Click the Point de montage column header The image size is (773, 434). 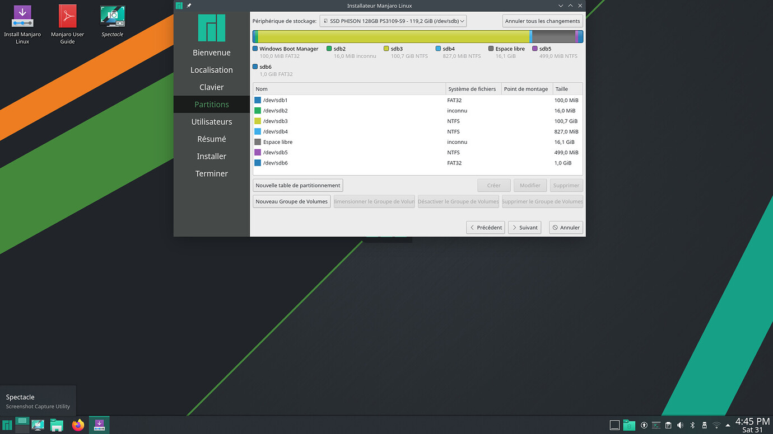527,89
